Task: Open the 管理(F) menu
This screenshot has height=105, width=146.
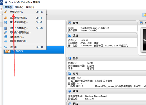Action: (x=8, y=7)
